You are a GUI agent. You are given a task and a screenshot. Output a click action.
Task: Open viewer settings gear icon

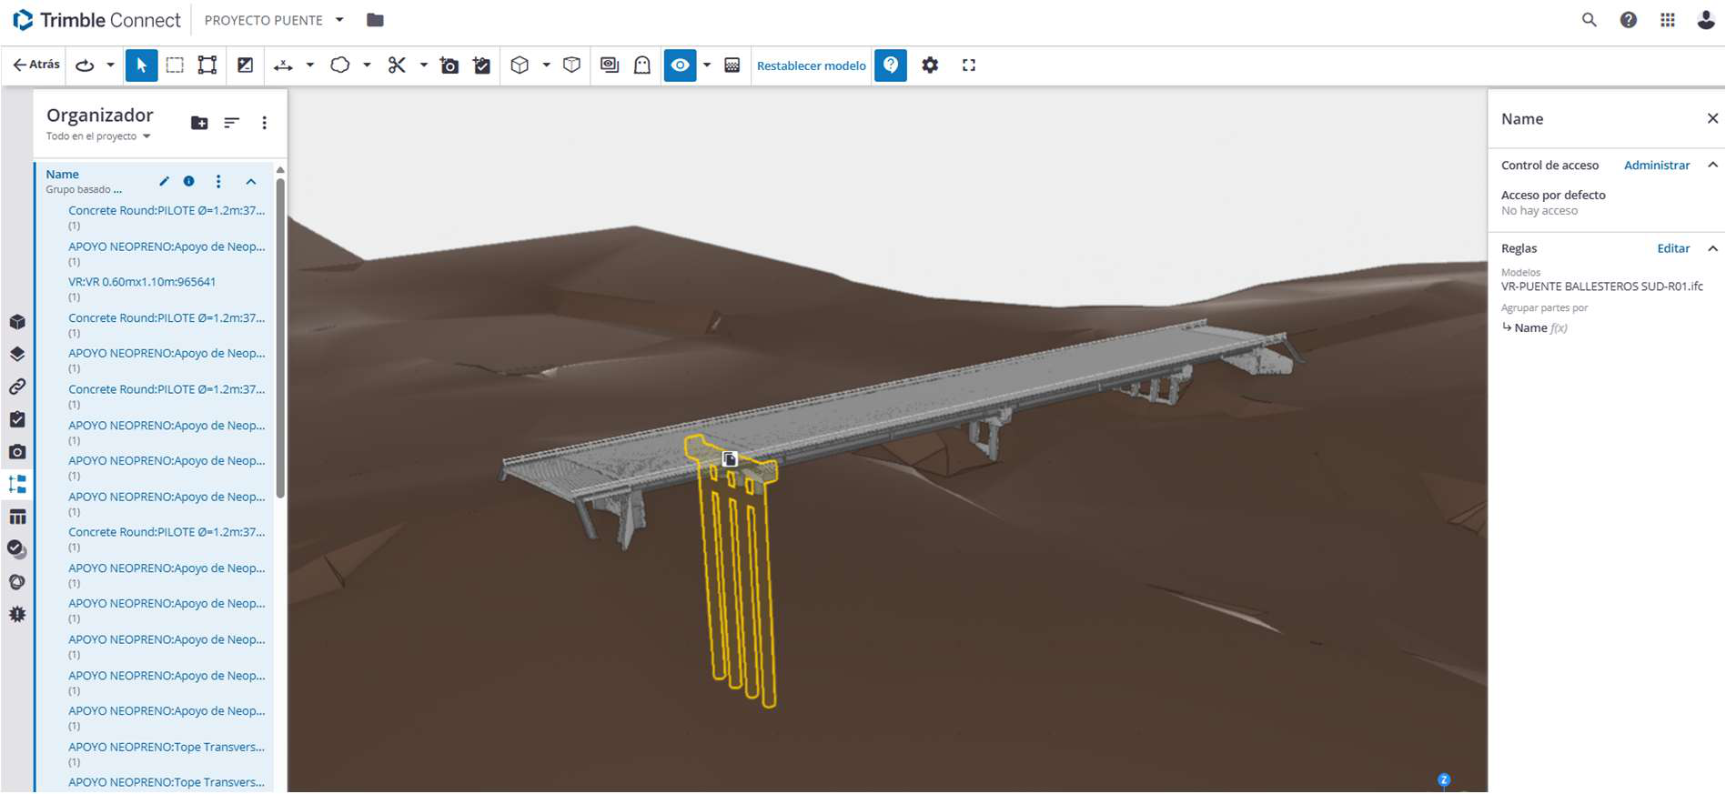tap(930, 65)
